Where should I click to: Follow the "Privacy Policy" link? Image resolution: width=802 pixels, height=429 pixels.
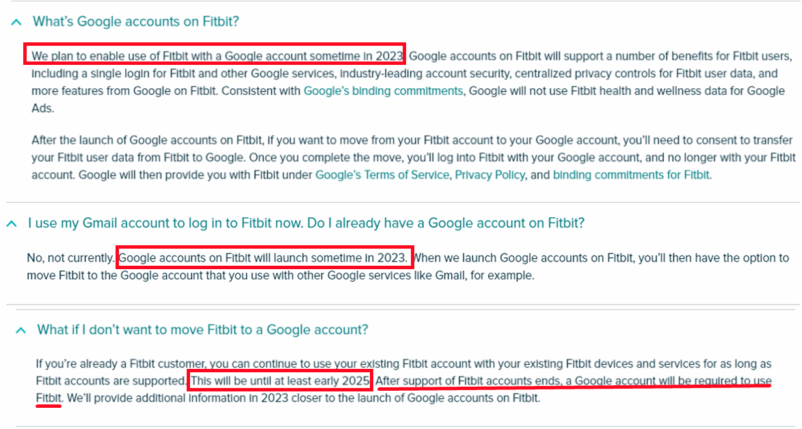coord(490,175)
